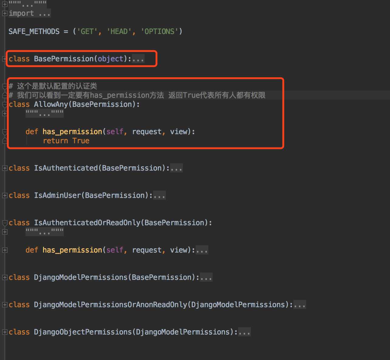Collapse AllowAny has_permission method via gutter arrow
Screen dimensions: 390x360
pyautogui.click(x=5, y=132)
